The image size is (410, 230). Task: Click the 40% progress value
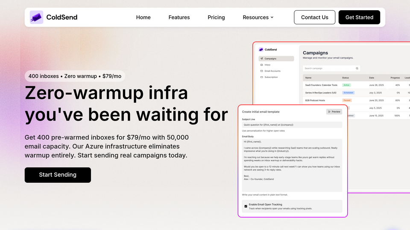pyautogui.click(x=398, y=85)
